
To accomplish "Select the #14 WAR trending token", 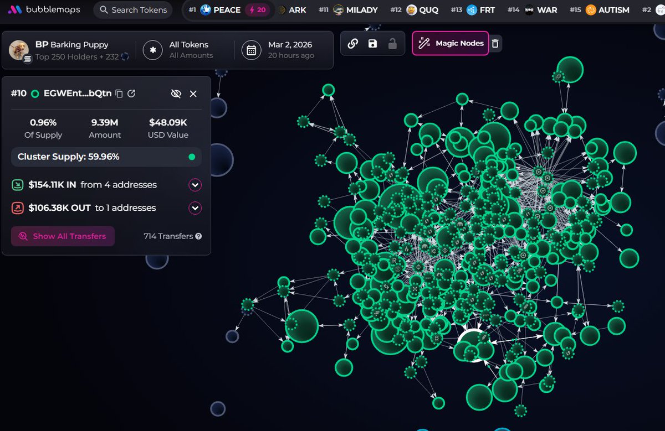I will 532,10.
